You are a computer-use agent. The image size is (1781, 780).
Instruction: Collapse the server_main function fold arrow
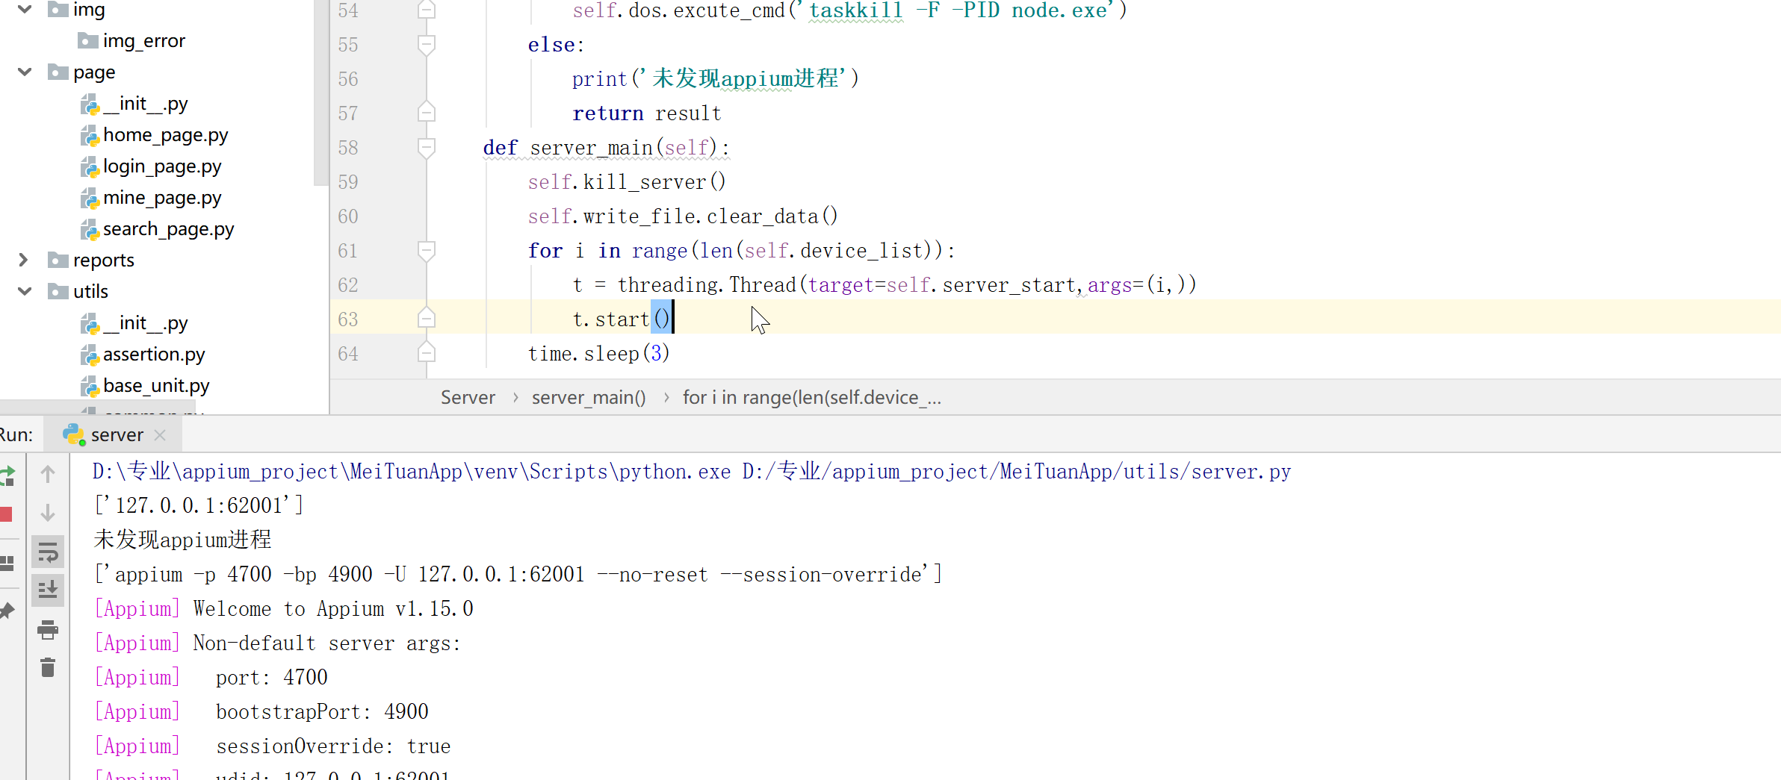426,147
